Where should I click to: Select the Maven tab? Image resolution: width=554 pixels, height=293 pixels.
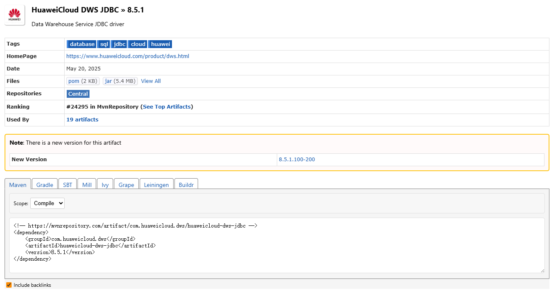click(18, 185)
